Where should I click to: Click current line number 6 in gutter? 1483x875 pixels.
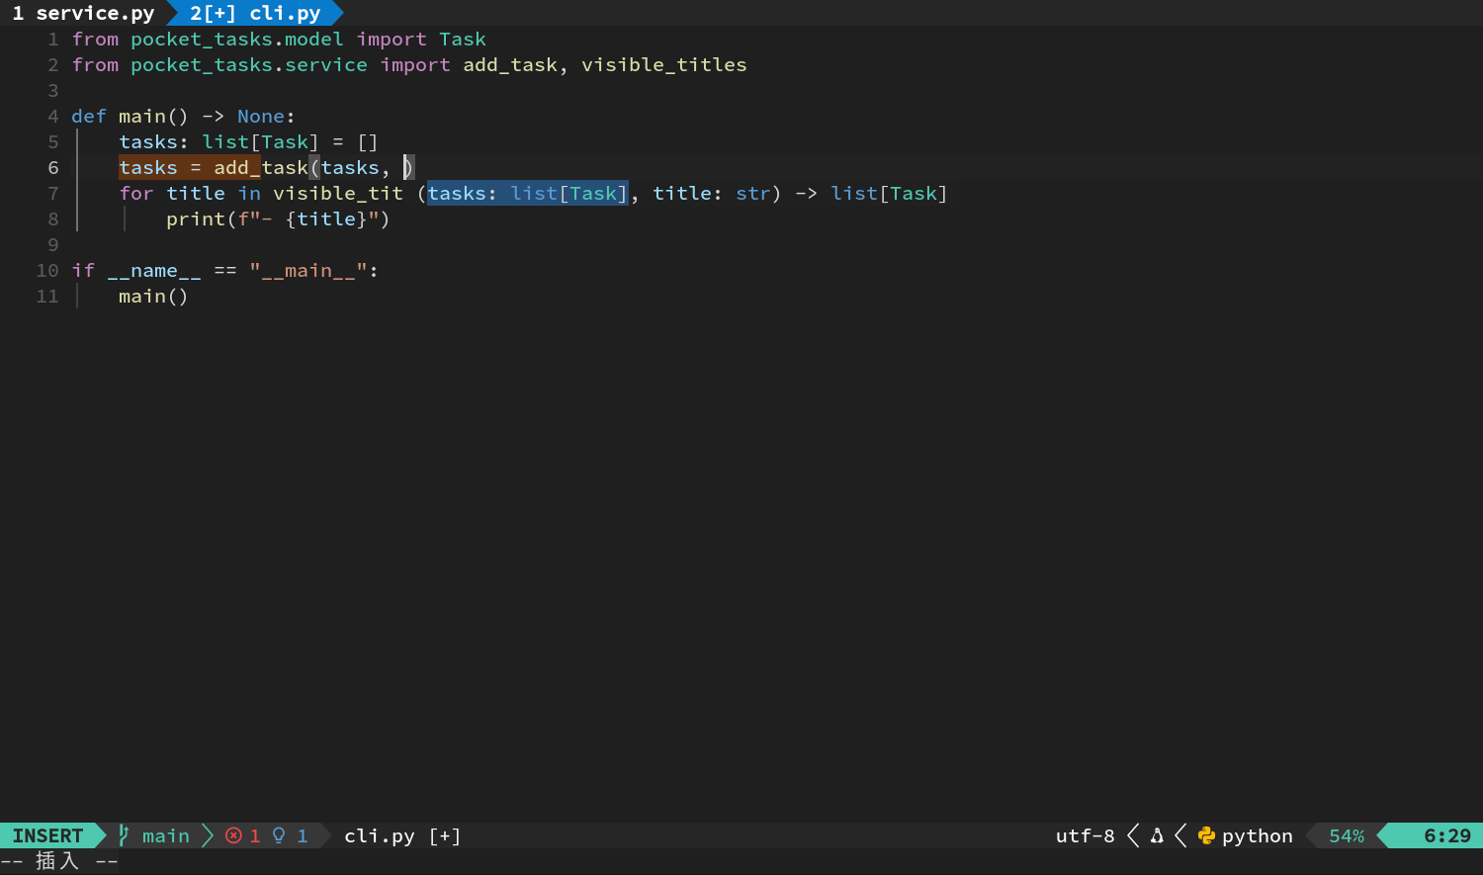[x=53, y=168]
